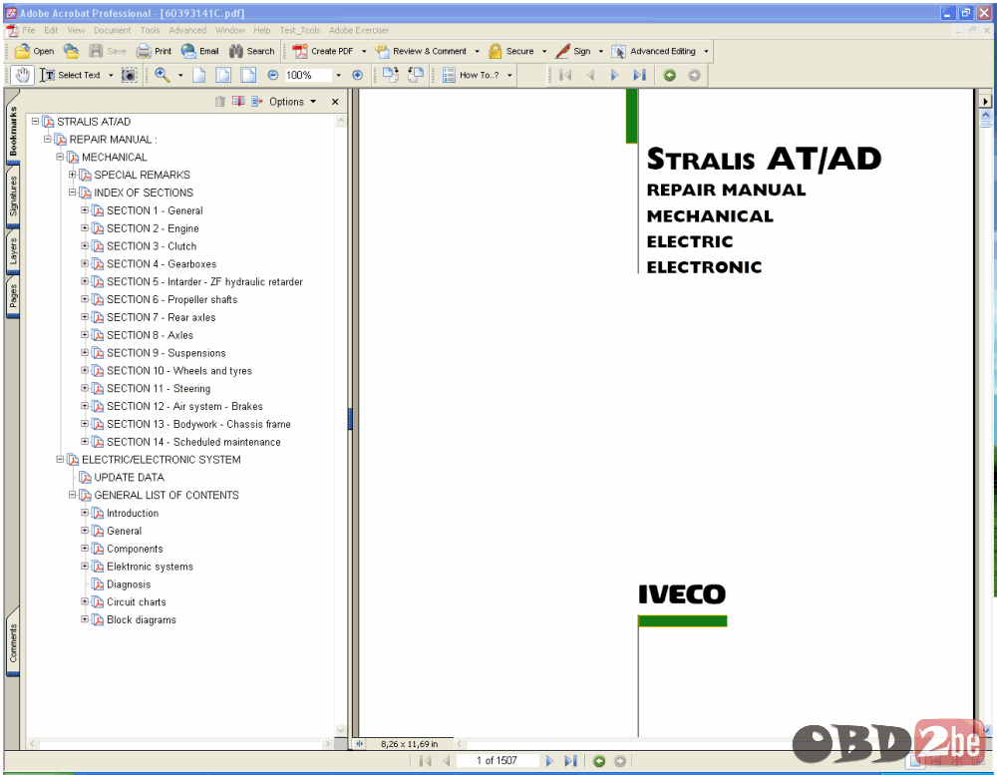Open the Comments tab
Image resolution: width=997 pixels, height=775 pixels.
pyautogui.click(x=13, y=643)
